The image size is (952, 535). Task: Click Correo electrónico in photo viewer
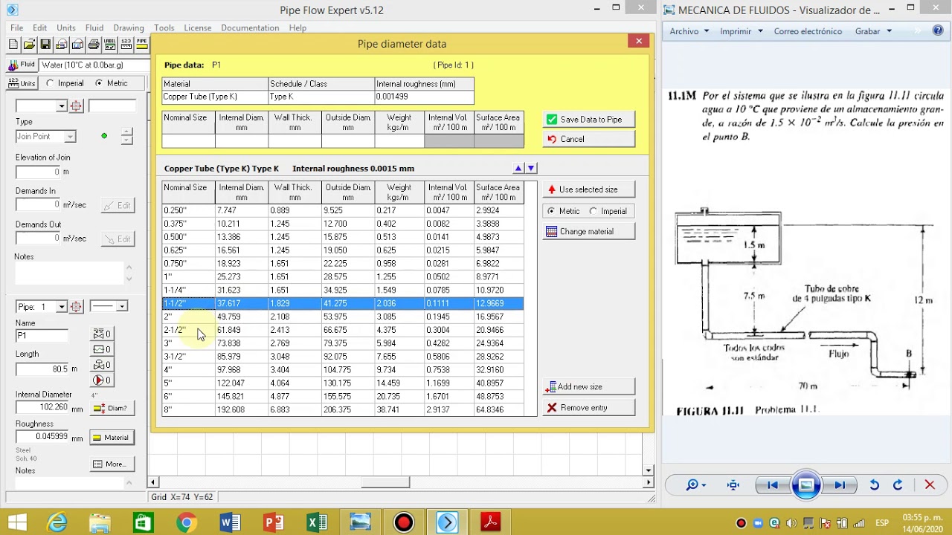click(808, 31)
